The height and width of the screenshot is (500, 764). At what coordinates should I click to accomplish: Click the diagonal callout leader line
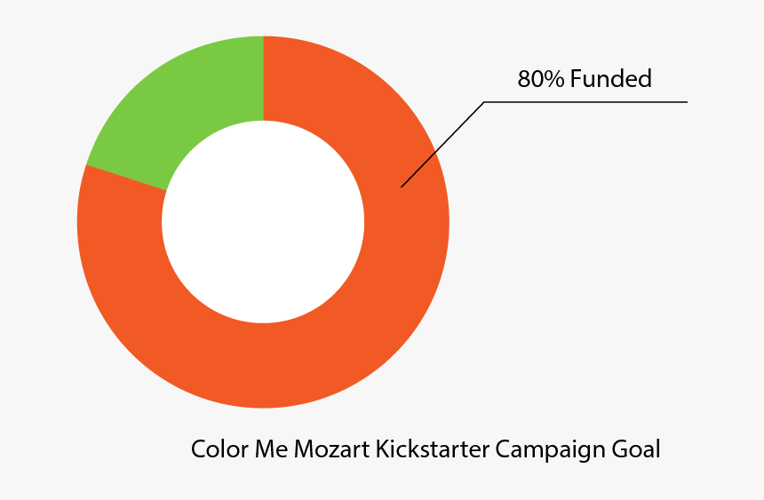pos(442,145)
